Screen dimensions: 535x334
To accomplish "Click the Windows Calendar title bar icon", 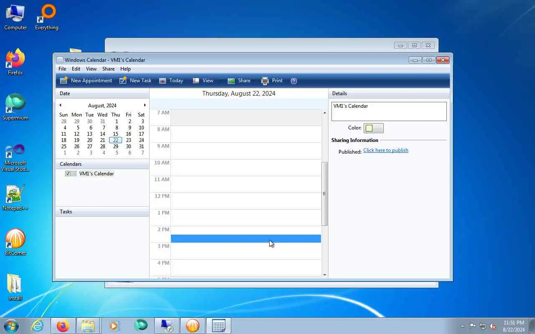I will point(59,60).
